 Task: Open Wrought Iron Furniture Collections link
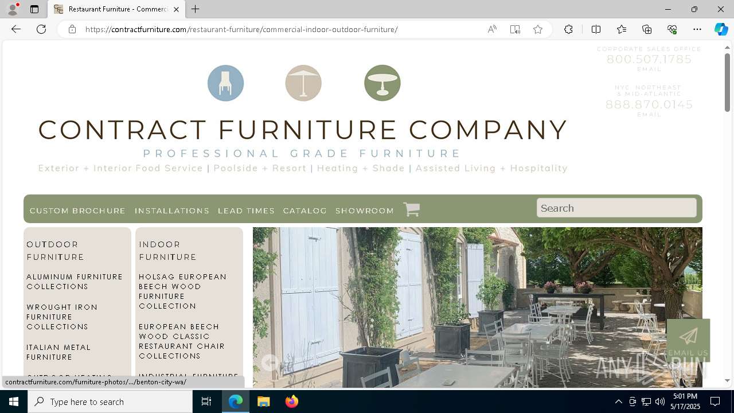click(x=62, y=317)
